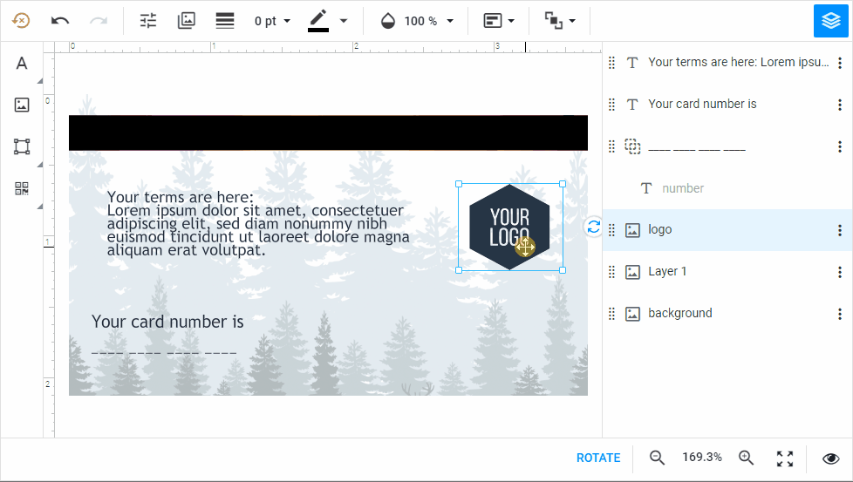853x482 pixels.
Task: Click the ROTATE button
Action: point(598,458)
